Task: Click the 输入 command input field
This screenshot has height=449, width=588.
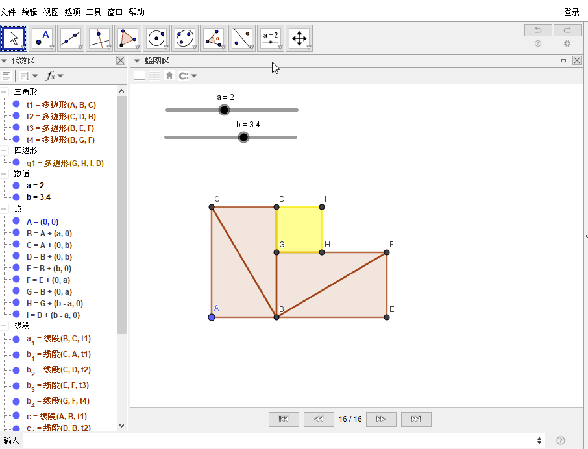Action: tap(279, 441)
